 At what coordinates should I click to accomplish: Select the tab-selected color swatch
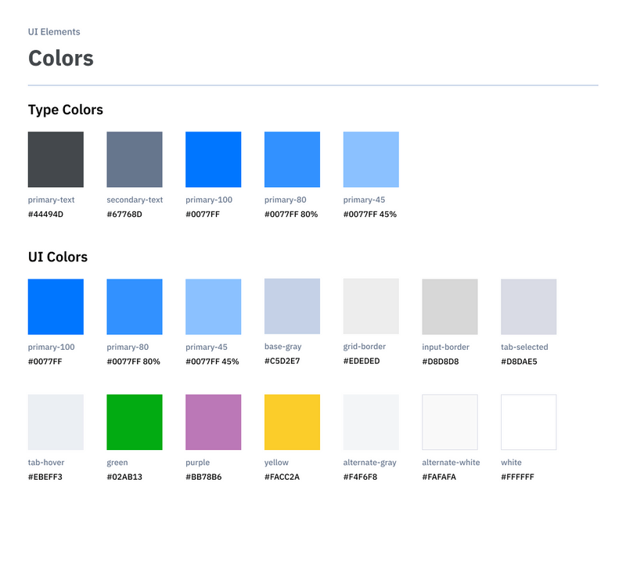(x=528, y=307)
